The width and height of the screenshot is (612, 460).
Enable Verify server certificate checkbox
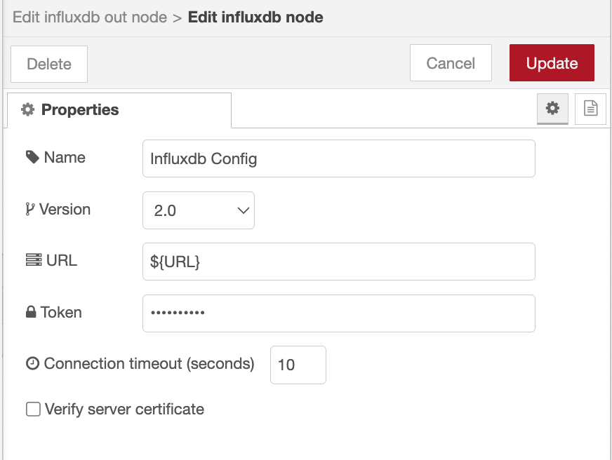point(33,410)
